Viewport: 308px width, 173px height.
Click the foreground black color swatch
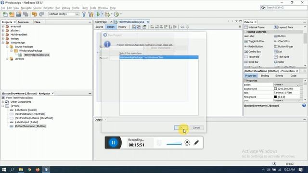point(275,97)
